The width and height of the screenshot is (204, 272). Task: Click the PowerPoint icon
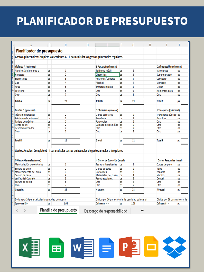coord(130,247)
